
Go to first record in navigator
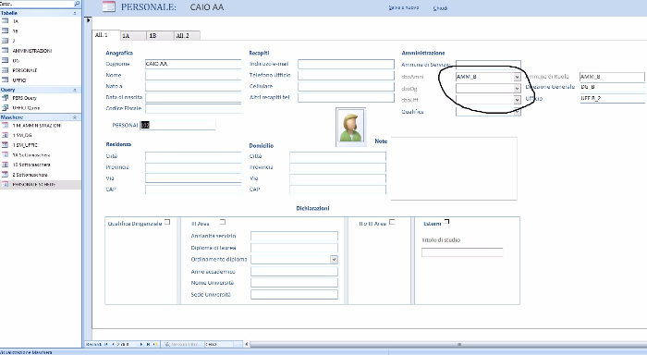[x=106, y=344]
